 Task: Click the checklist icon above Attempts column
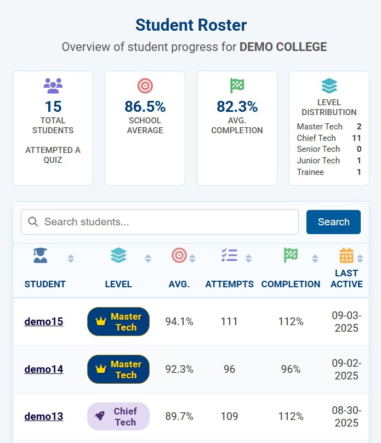coord(229,255)
